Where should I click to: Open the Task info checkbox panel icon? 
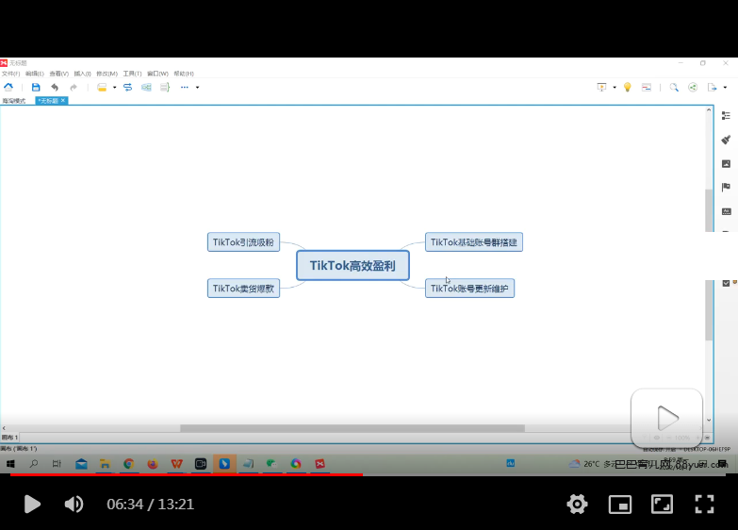tap(726, 283)
